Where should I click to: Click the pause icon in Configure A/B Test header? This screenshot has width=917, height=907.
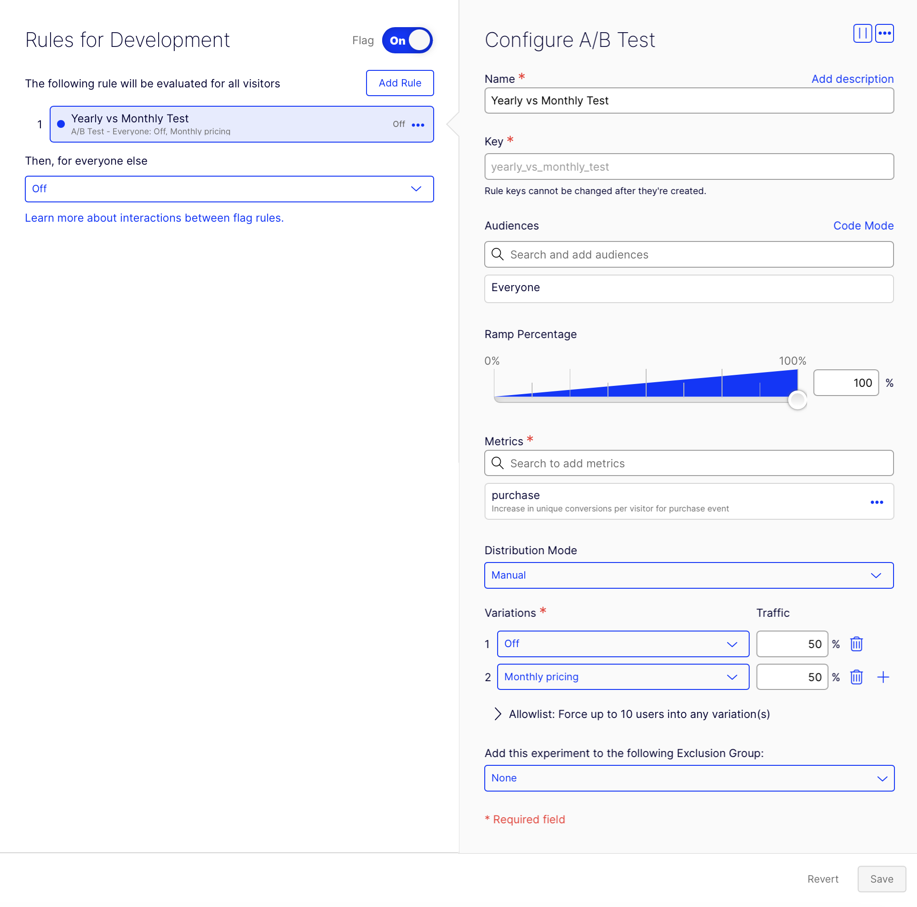[x=862, y=34]
